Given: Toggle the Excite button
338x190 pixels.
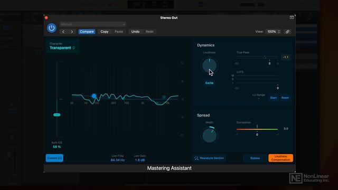Looking at the screenshot, I should point(209,83).
